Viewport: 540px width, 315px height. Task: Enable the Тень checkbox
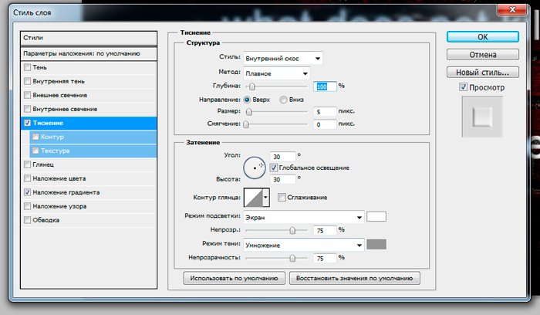(x=29, y=69)
